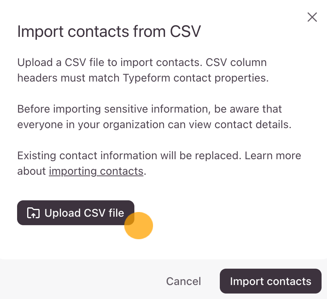Image resolution: width=327 pixels, height=299 pixels.
Task: Click the orange circular highlight marker
Action: [139, 226]
